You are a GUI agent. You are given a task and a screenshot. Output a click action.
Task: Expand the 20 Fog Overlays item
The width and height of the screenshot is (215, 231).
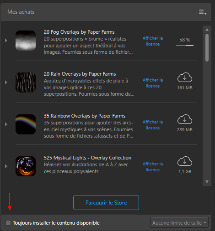point(6,41)
